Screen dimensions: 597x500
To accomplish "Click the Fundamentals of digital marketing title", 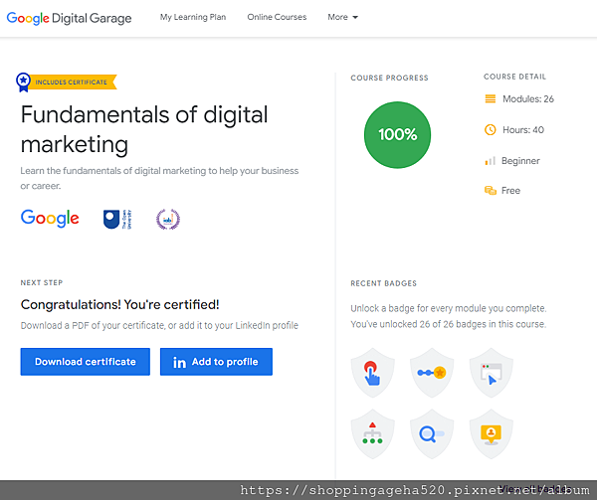I will tap(144, 129).
